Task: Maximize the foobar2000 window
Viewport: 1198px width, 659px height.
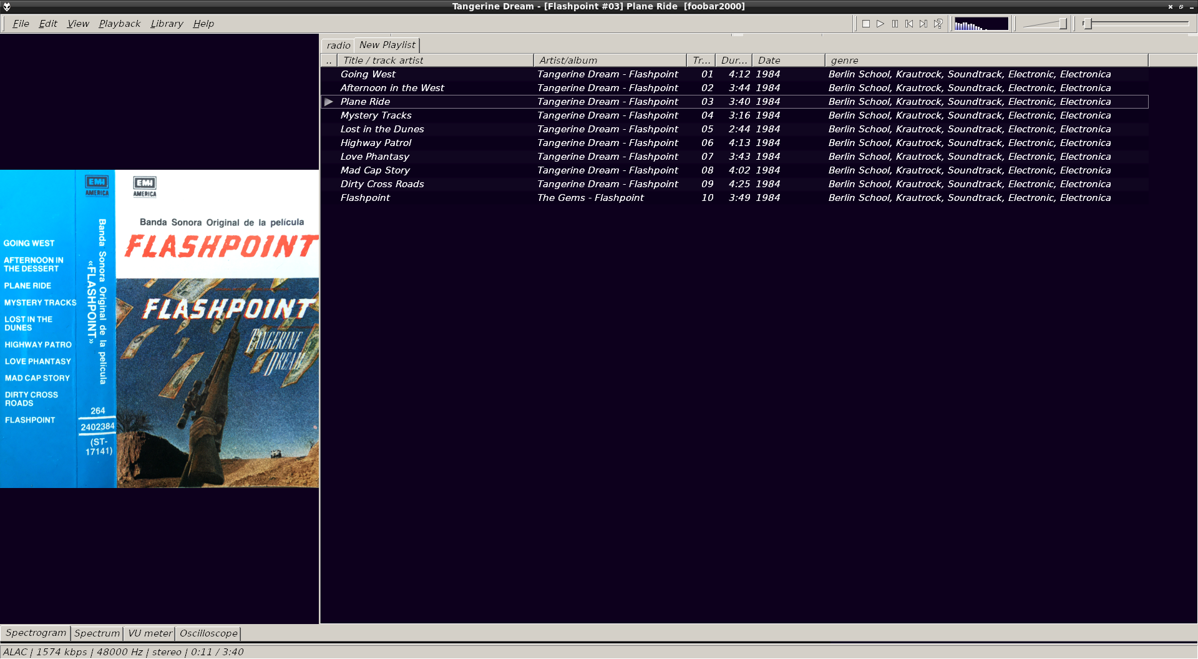Action: tap(1181, 7)
